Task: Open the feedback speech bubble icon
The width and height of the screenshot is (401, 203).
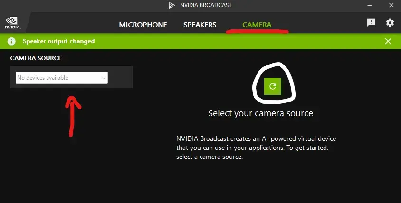Action: point(371,23)
